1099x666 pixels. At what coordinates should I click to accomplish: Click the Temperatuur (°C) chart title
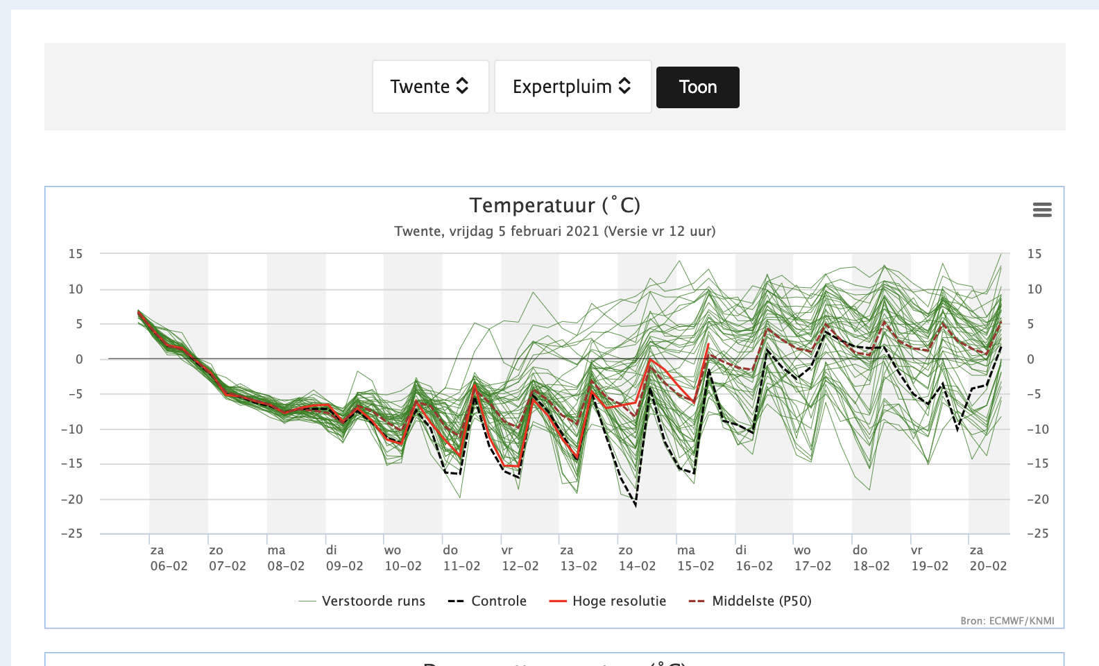(x=555, y=205)
